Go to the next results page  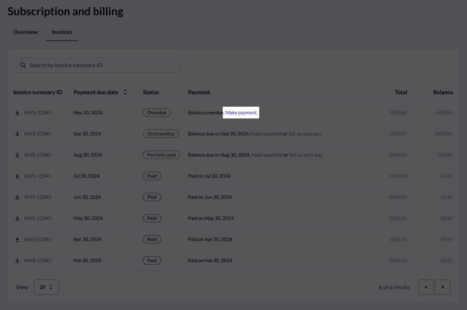point(442,287)
